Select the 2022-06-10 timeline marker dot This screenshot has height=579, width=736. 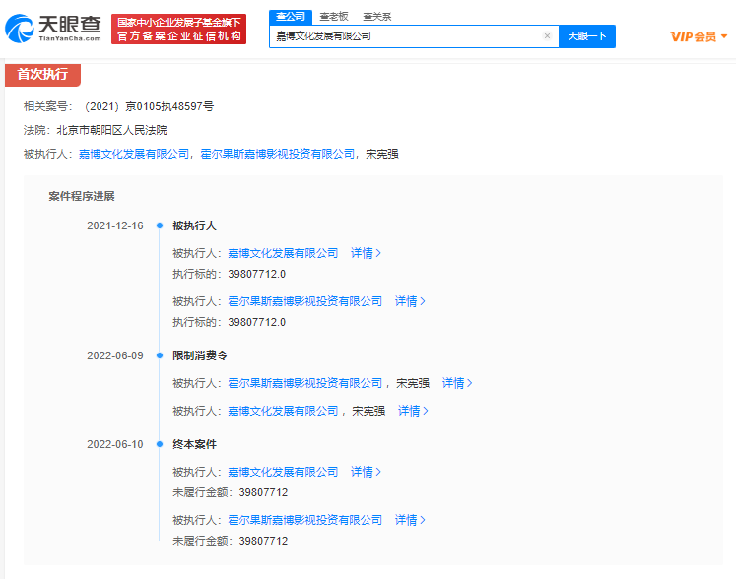[x=160, y=444]
